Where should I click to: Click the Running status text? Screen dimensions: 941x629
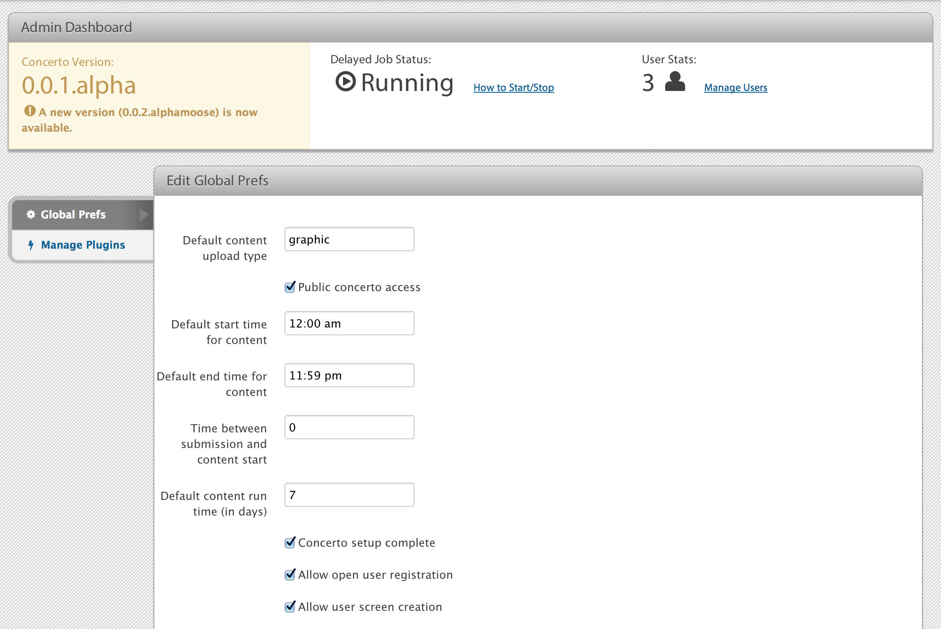[407, 83]
